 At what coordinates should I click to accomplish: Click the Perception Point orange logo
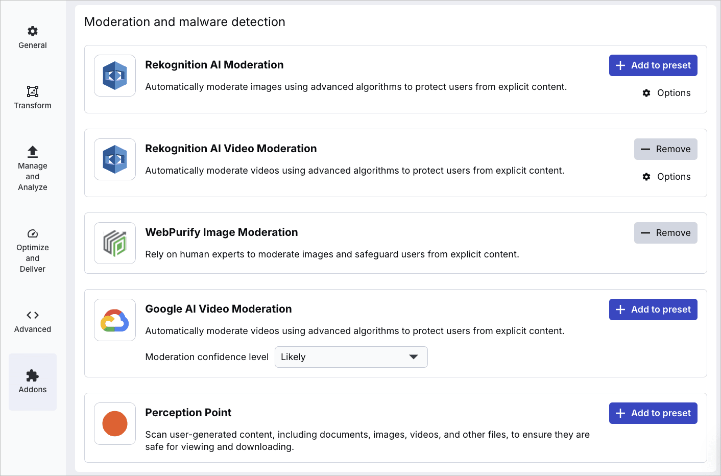point(114,423)
